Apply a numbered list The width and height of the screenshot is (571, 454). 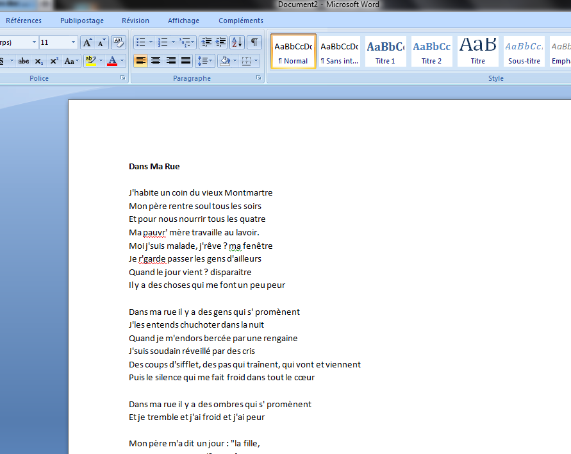pos(162,42)
